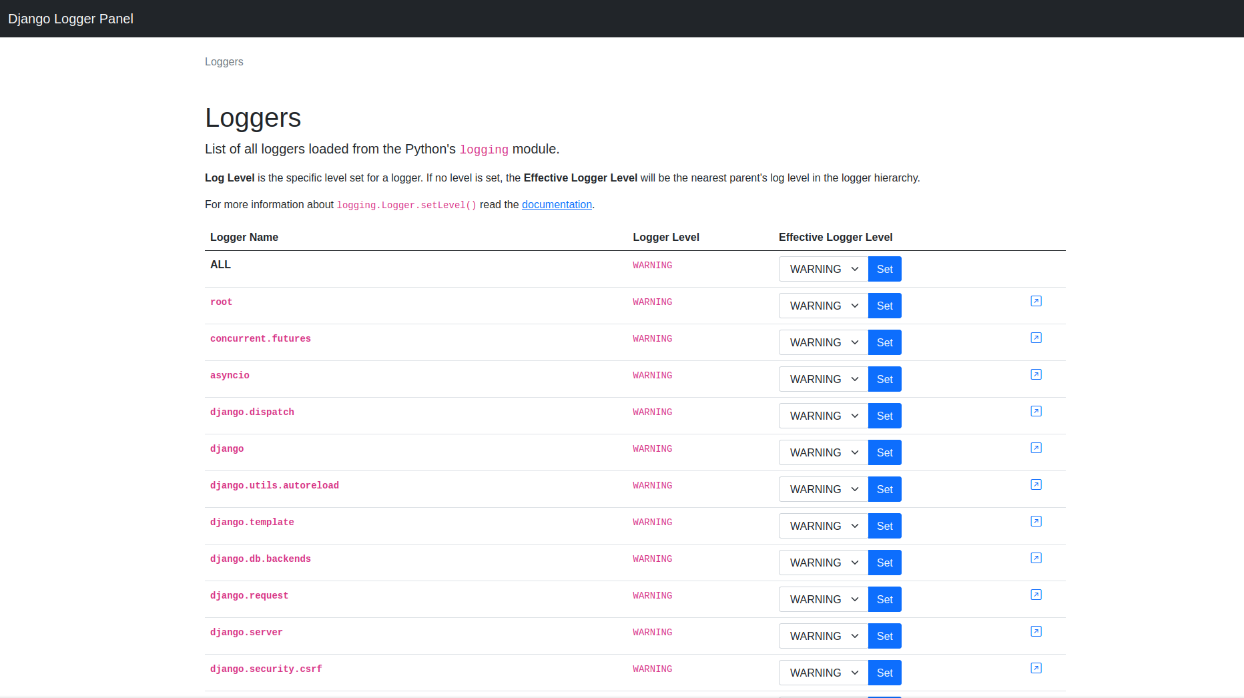Click Set button for asyncio
This screenshot has width=1244, height=698.
point(885,379)
